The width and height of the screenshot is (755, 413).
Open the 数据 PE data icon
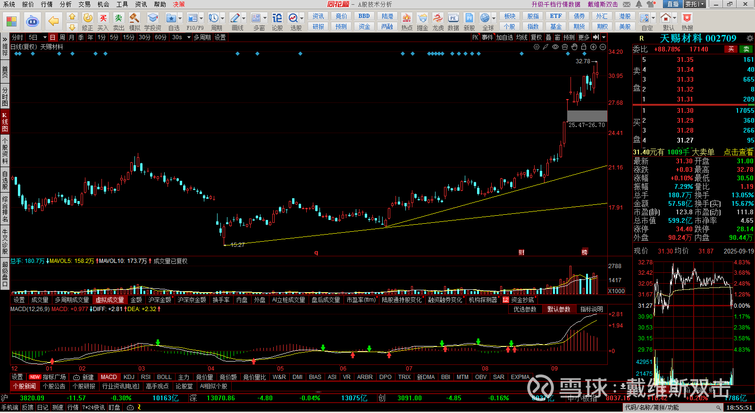pyautogui.click(x=453, y=18)
